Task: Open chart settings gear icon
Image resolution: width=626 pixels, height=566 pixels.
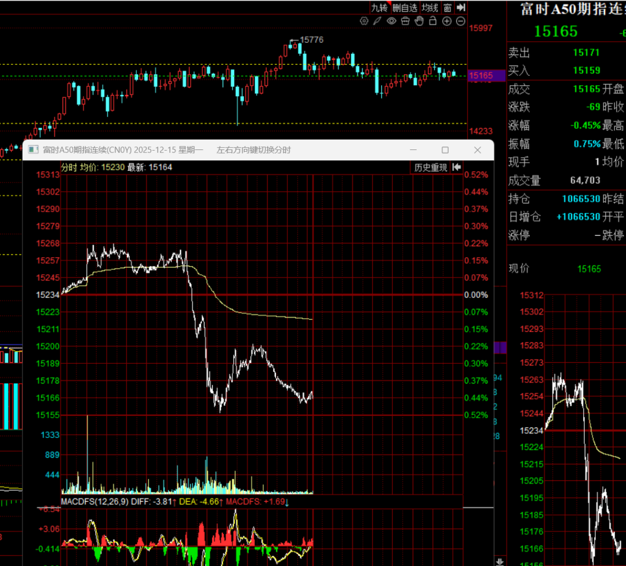Action: pos(364,21)
